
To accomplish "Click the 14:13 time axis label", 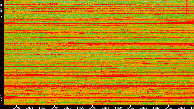I will coord(169,108).
